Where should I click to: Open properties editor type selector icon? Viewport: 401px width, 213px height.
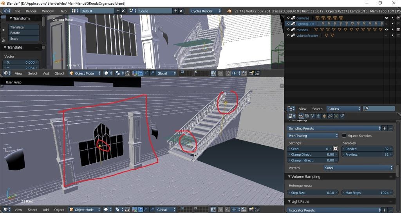[x=291, y=116]
